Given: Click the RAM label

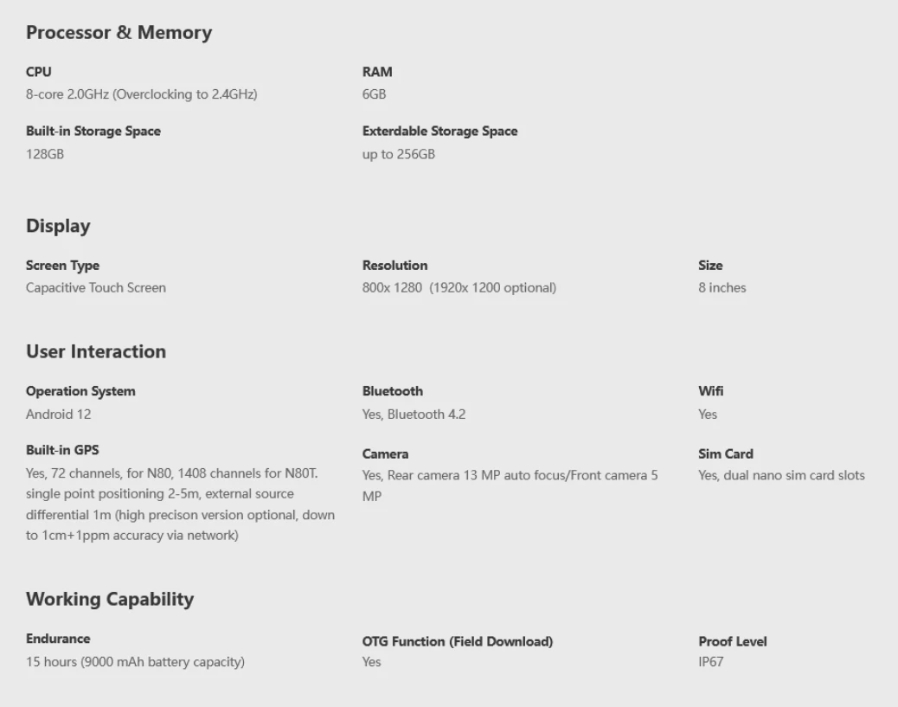Looking at the screenshot, I should coord(376,72).
